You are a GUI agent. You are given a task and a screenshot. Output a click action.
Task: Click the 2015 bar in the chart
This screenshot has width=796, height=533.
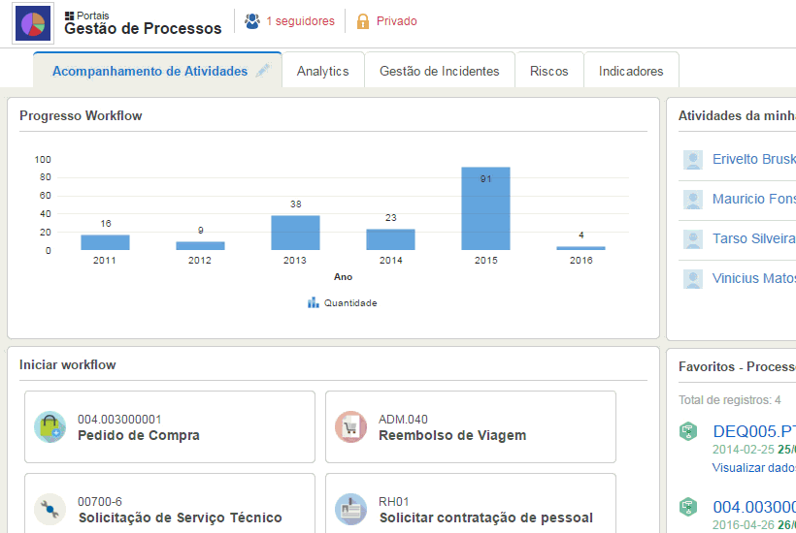click(x=485, y=208)
